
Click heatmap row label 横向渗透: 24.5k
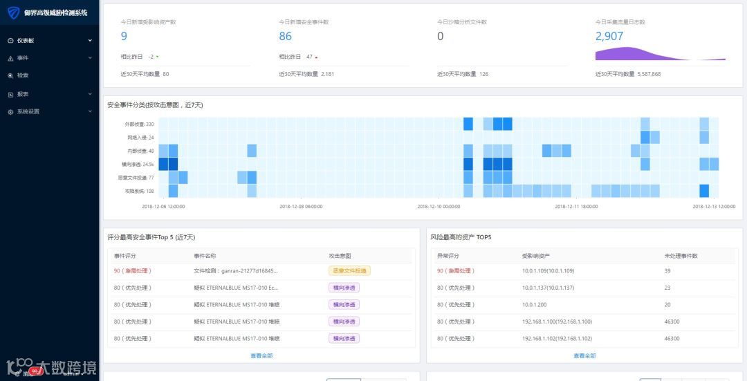coord(138,165)
